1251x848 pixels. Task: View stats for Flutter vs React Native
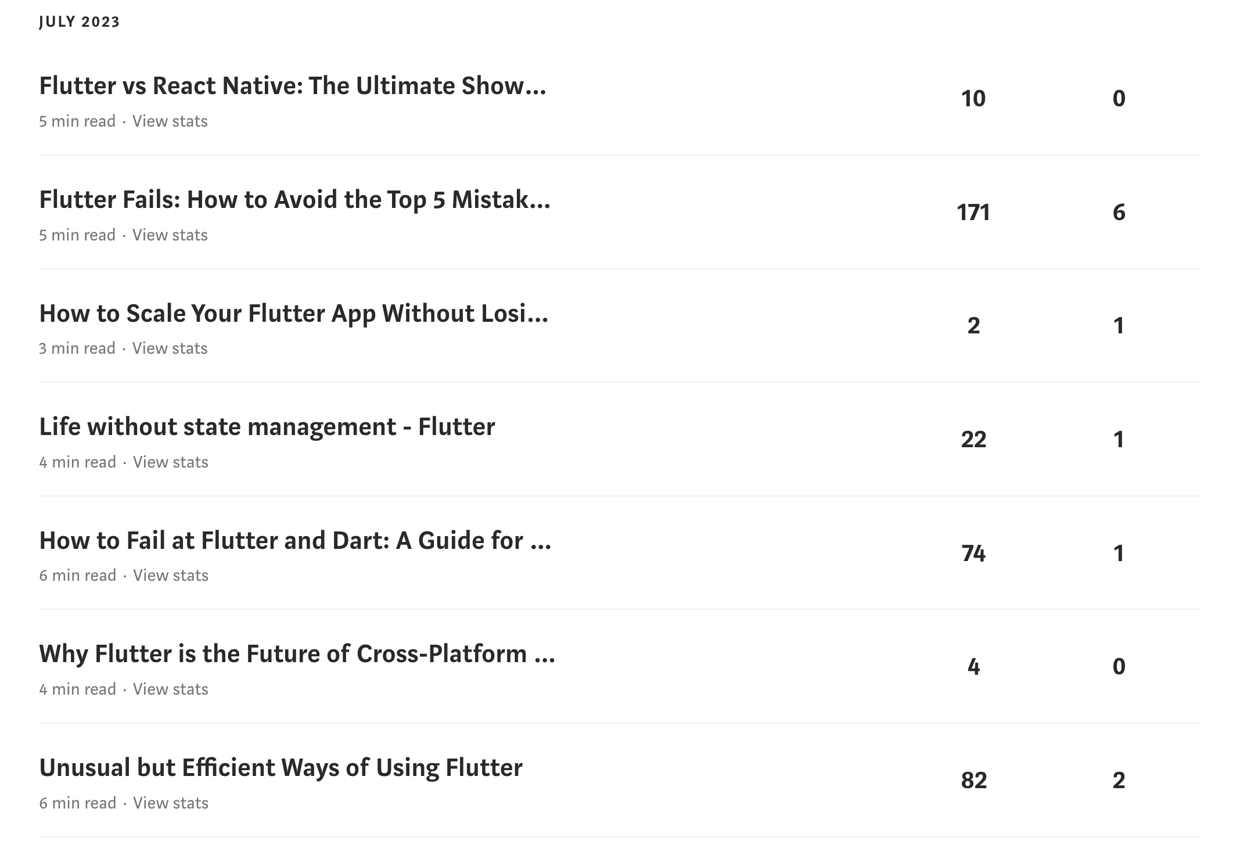click(170, 121)
